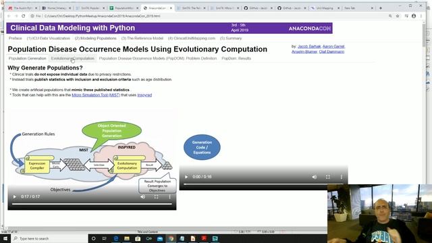The height and width of the screenshot is (243, 432).
Task: Go forward in browser history
Action: 16,16
